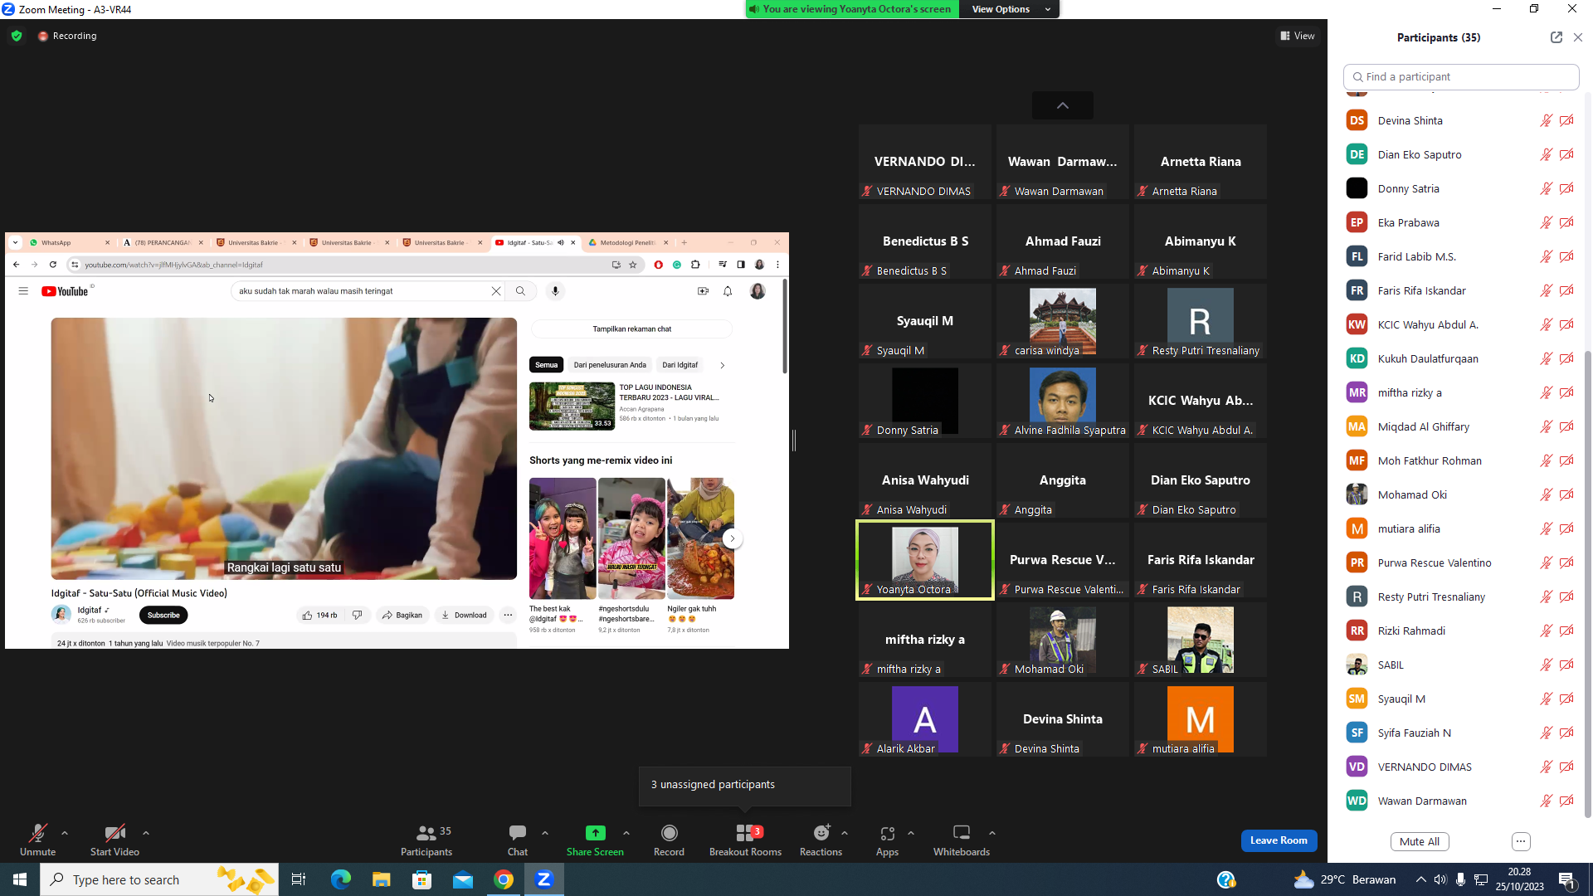
Task: Open YouTube hamburger guide menu
Action: pos(23,291)
